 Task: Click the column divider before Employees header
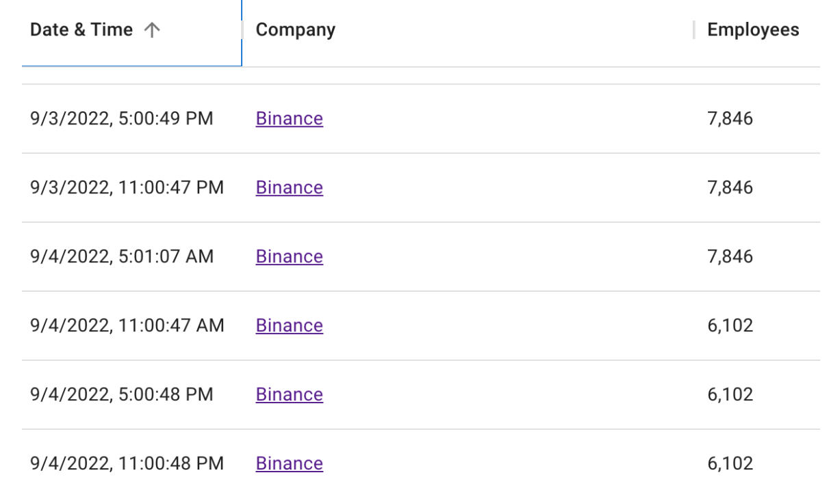click(x=693, y=30)
